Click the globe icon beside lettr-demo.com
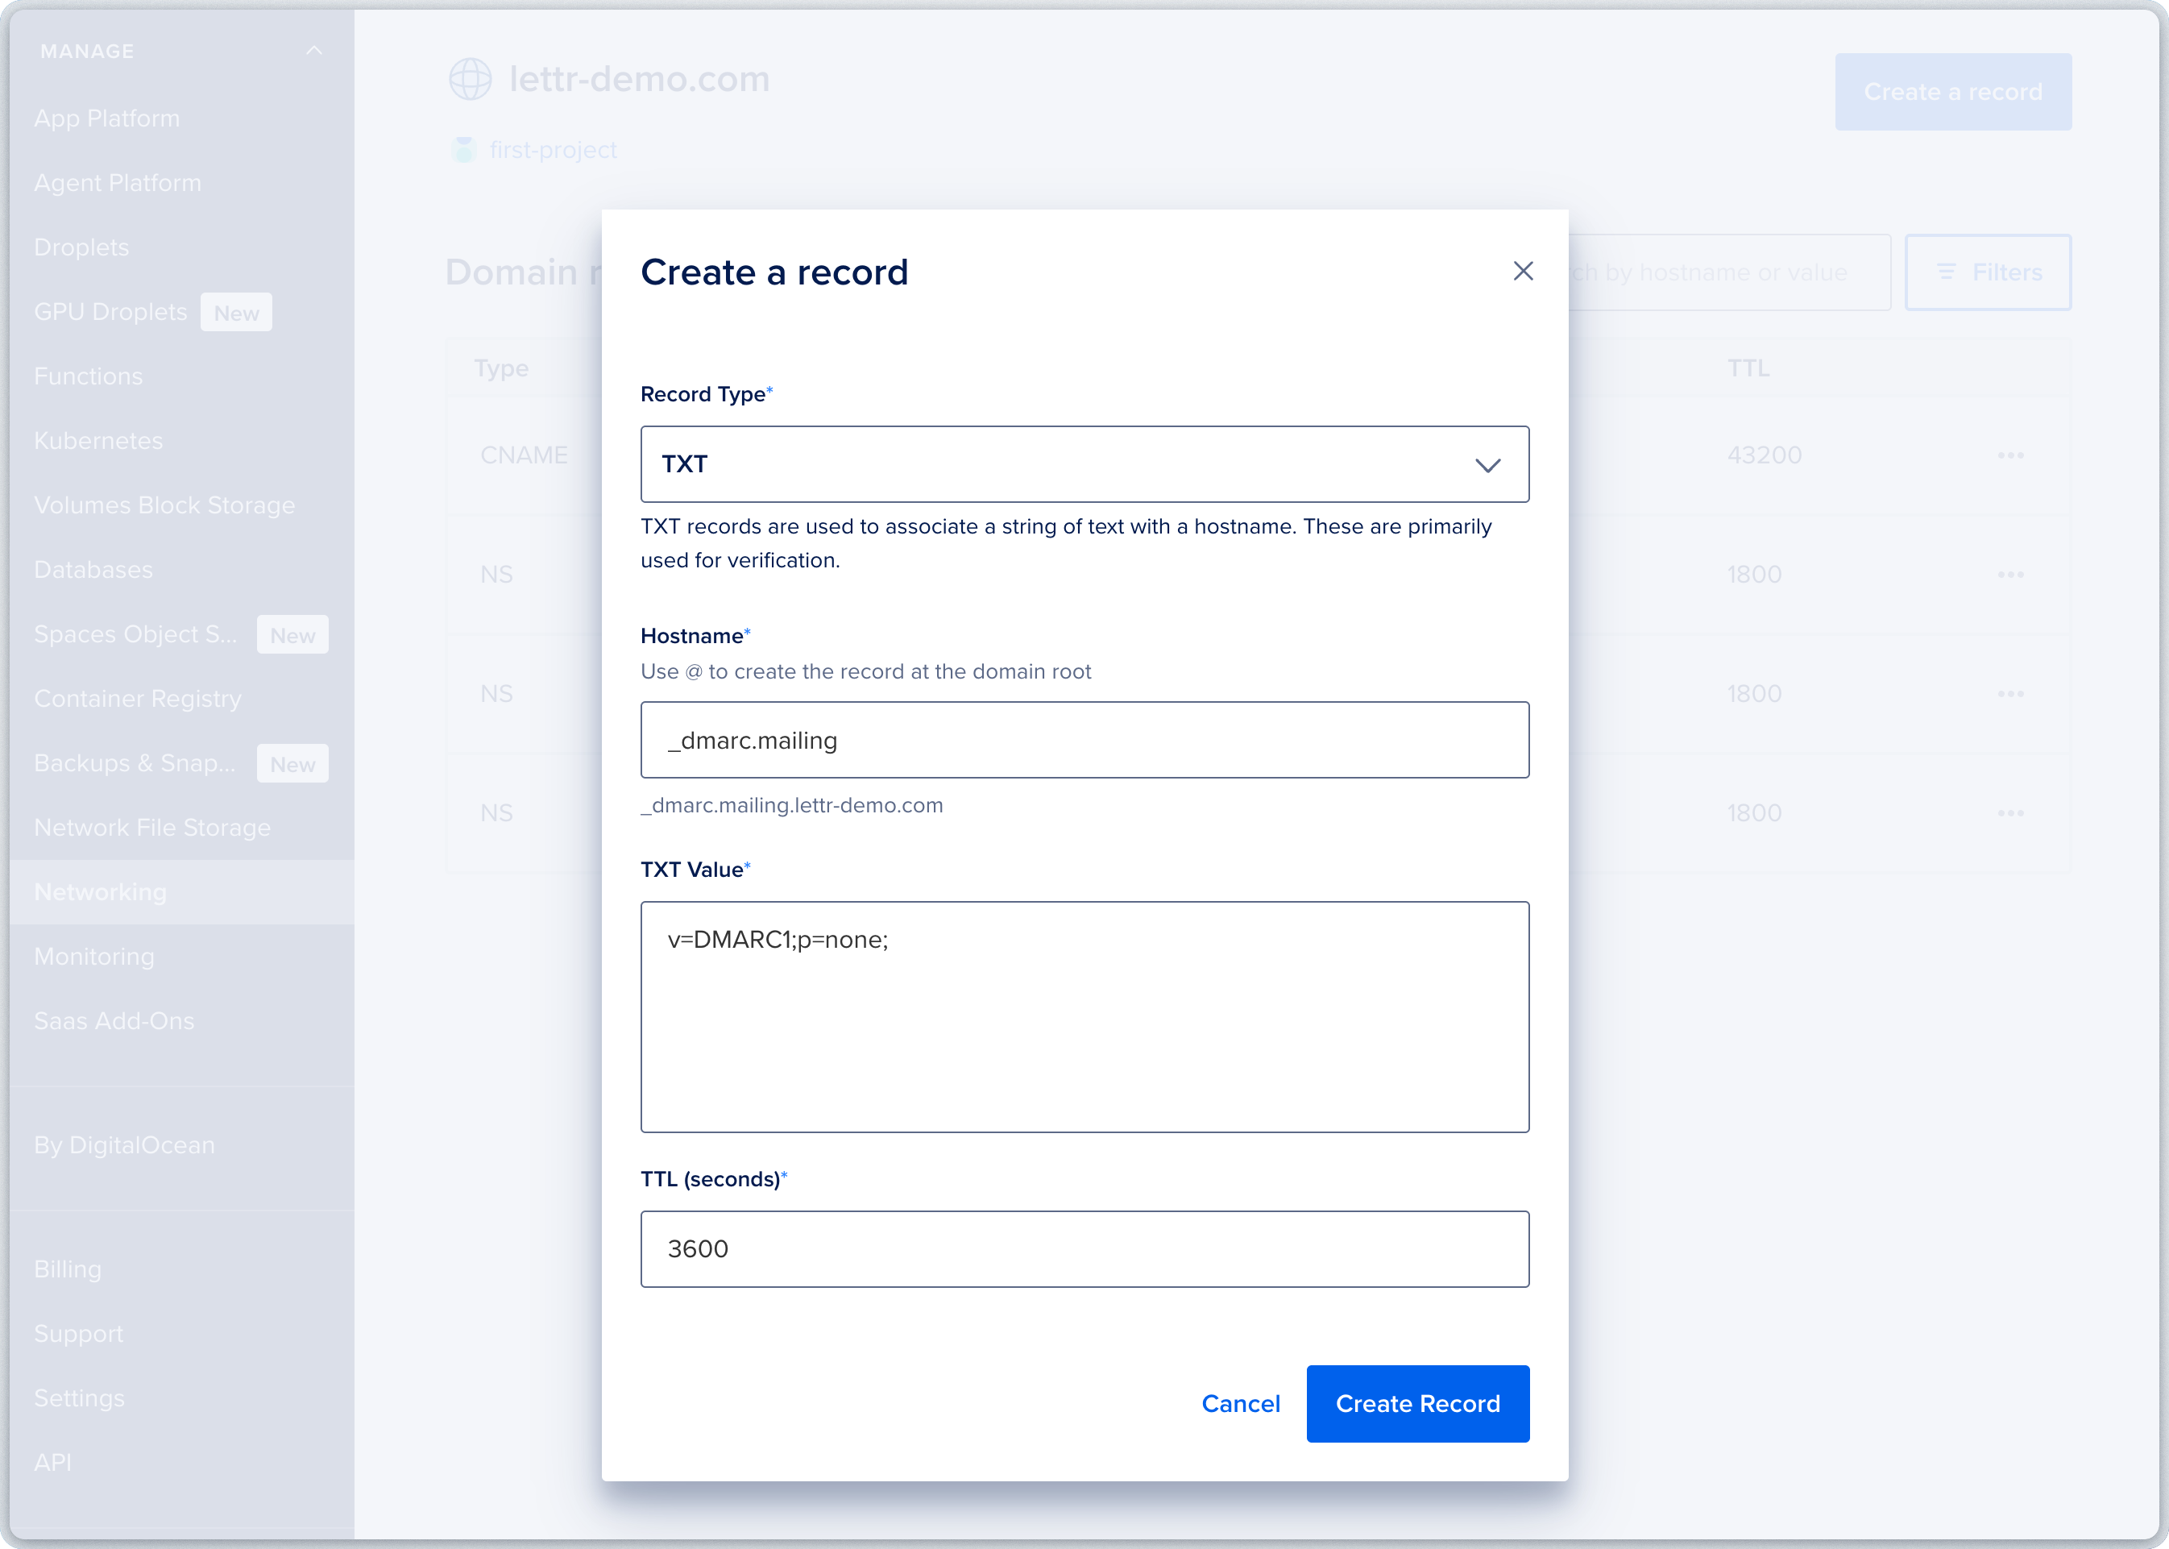 (x=471, y=78)
